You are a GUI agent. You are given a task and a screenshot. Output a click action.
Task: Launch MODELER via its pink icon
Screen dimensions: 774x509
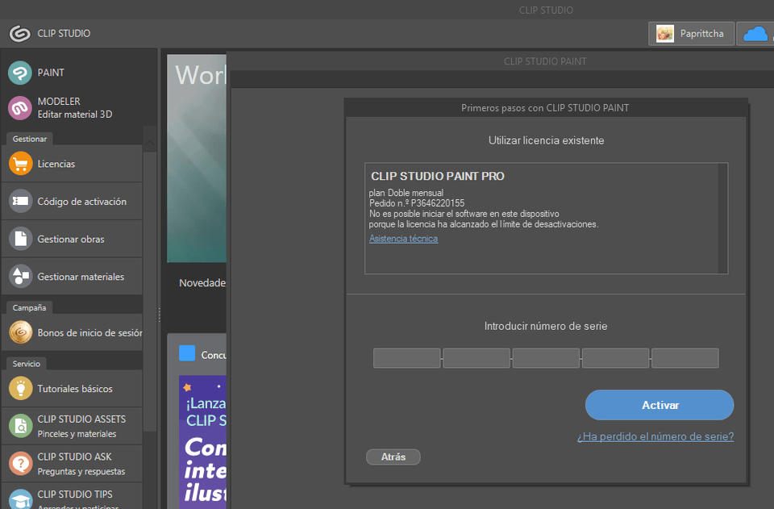20,107
